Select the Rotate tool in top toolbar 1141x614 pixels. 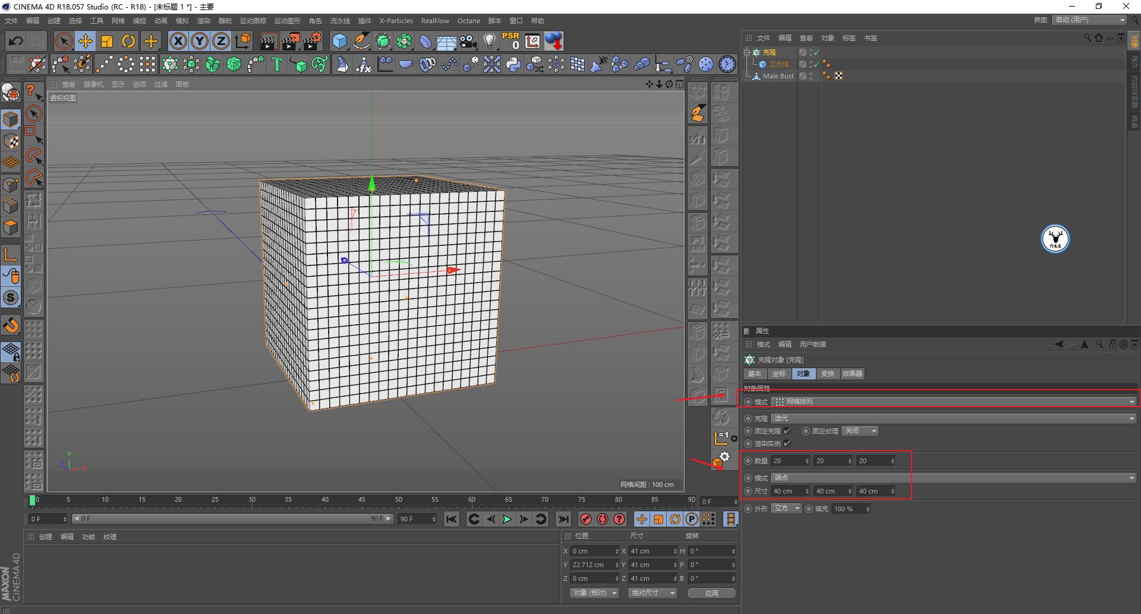[x=128, y=41]
